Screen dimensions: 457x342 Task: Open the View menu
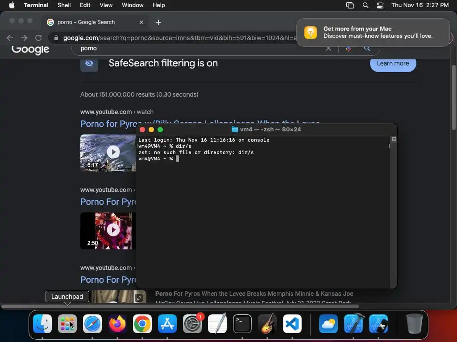106,5
